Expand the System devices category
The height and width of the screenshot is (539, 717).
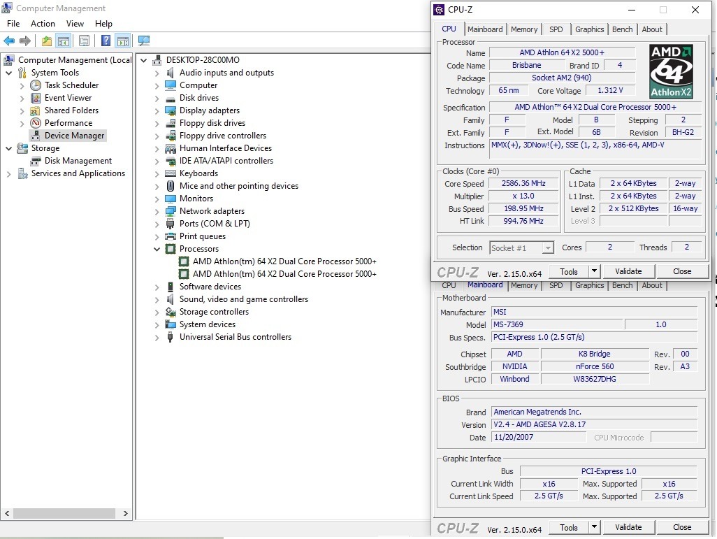coord(157,325)
